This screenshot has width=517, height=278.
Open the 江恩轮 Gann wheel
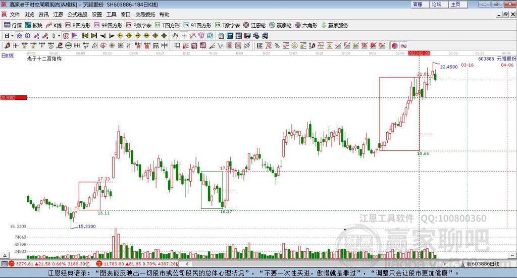click(254, 25)
